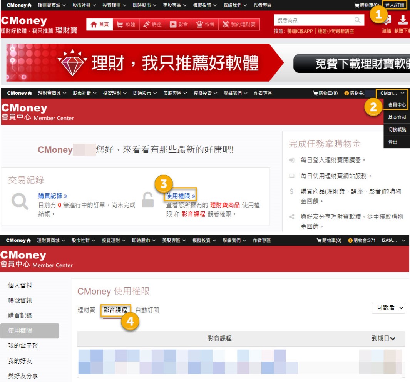Open the 籌碼K線APP recommended link
Screen dimensions: 410x382
[x=300, y=31]
